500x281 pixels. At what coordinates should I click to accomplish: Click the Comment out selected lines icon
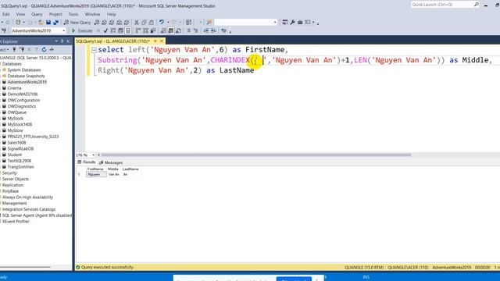(188, 30)
